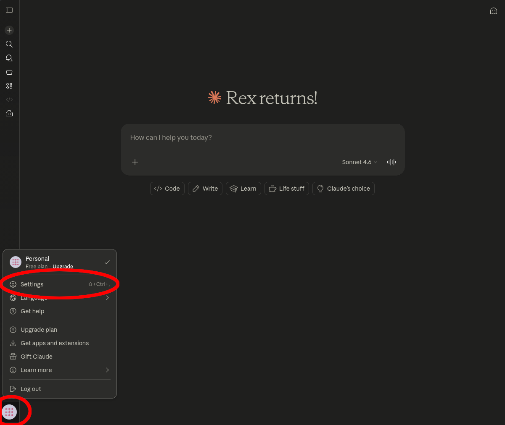The width and height of the screenshot is (505, 425).
Task: Open search with the magnifying glass icon
Action: pyautogui.click(x=9, y=44)
